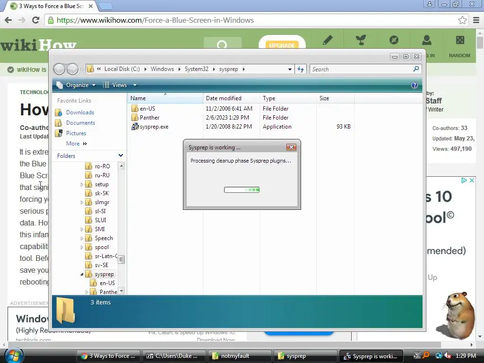This screenshot has height=363, width=484.
Task: Click Explorer forward arrow button
Action: (x=72, y=69)
